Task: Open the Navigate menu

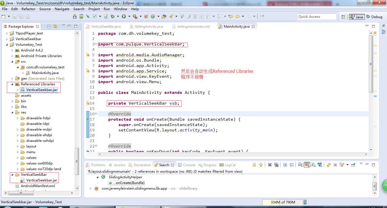Action: 62,9
